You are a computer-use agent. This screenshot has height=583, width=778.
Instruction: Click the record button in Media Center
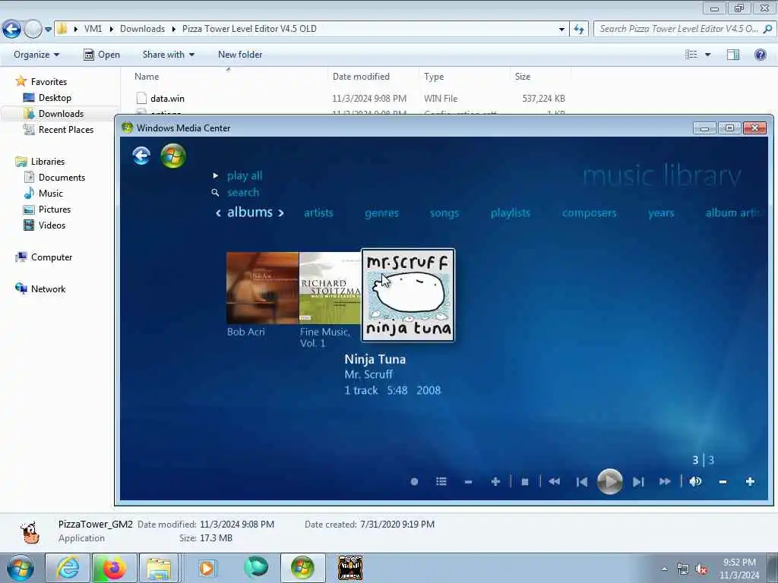click(414, 481)
